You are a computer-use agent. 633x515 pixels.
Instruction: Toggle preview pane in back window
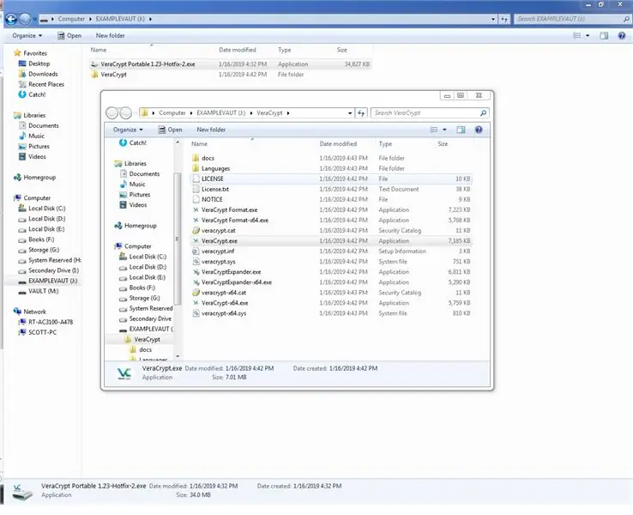tap(604, 35)
